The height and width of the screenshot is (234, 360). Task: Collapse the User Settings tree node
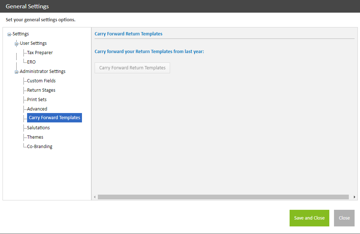point(16,44)
